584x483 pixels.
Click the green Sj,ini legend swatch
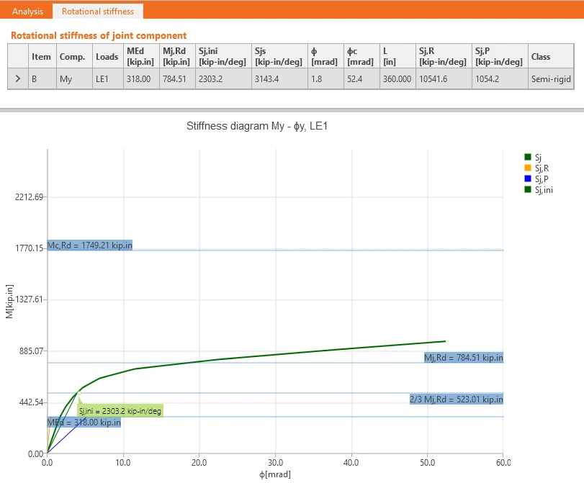pos(527,189)
